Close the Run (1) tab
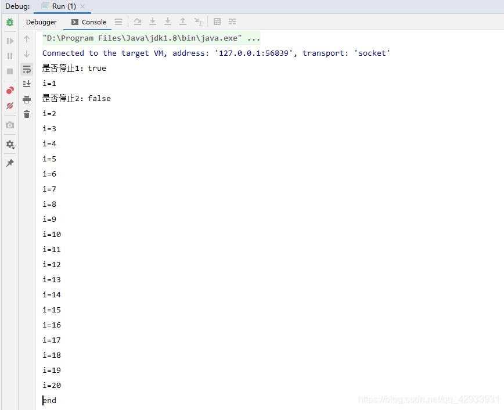Screen dimensions: 504x410 (x=82, y=6)
